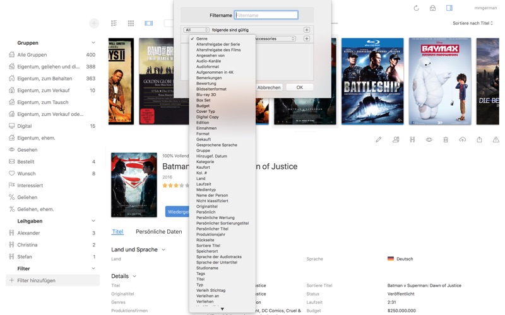Add a rule with the plus next to the Accessories dropdown
Screen dimensions: 505x315
[x=307, y=38]
